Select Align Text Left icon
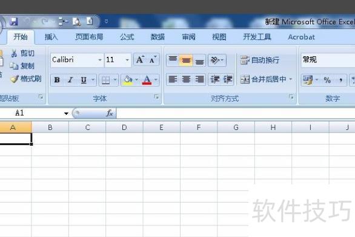Viewport: 355px width, 237px height. (x=173, y=80)
